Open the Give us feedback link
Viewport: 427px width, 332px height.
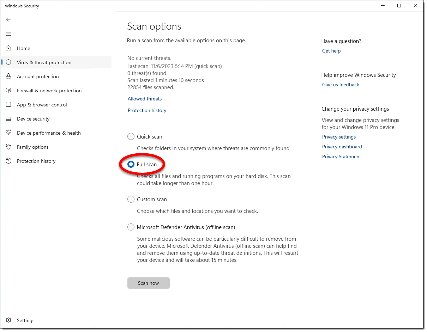tap(341, 85)
